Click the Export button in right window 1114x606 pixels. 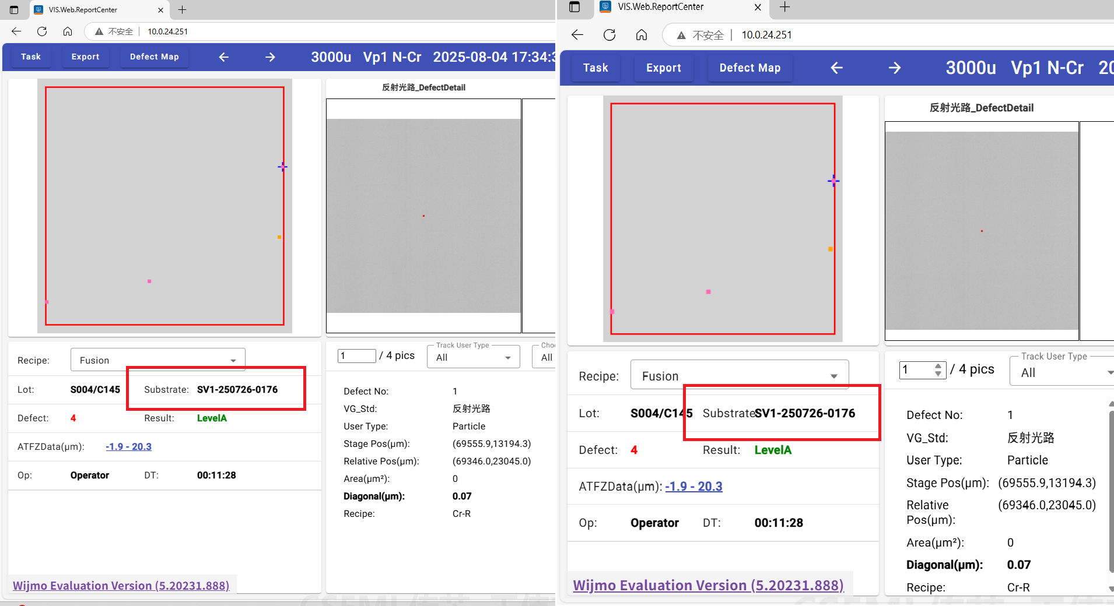(x=663, y=68)
